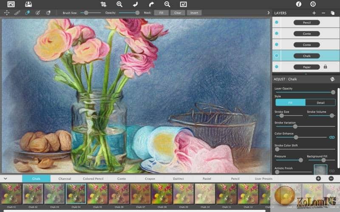Image resolution: width=340 pixels, height=212 pixels.
Task: Open the info icon
Action: pyautogui.click(x=299, y=4)
